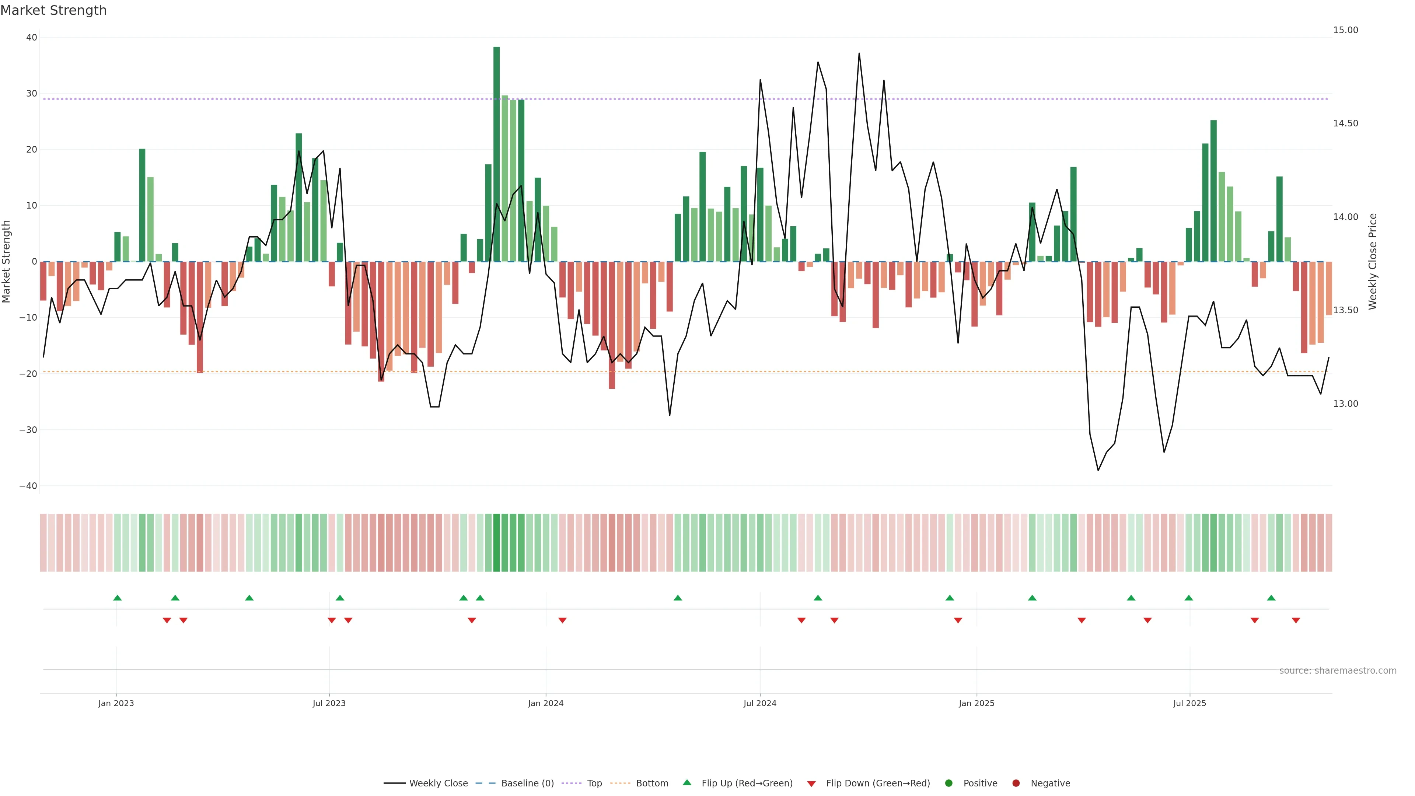Click the last red flip-down triangle marker
The height and width of the screenshot is (796, 1415).
[1296, 620]
